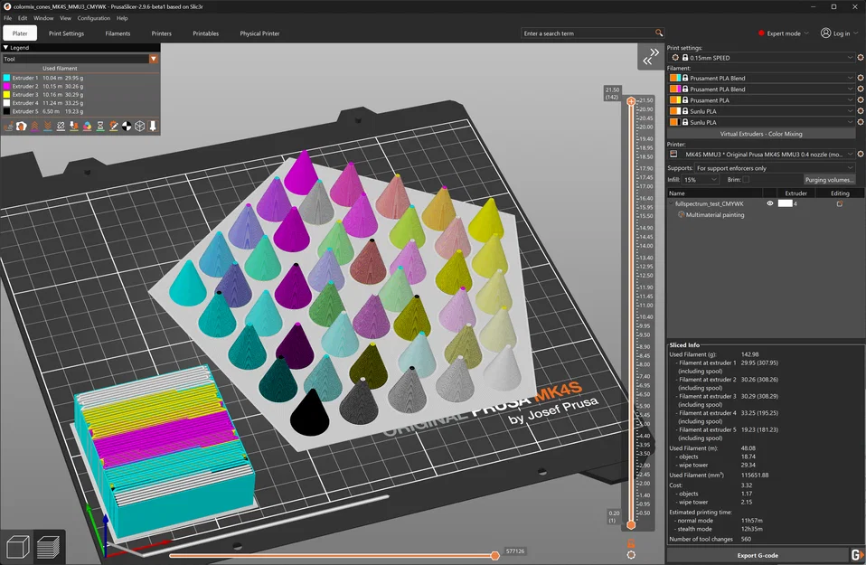866x565 pixels.
Task: Open gear icon for second Prusament PLA Blend
Action: pos(860,89)
